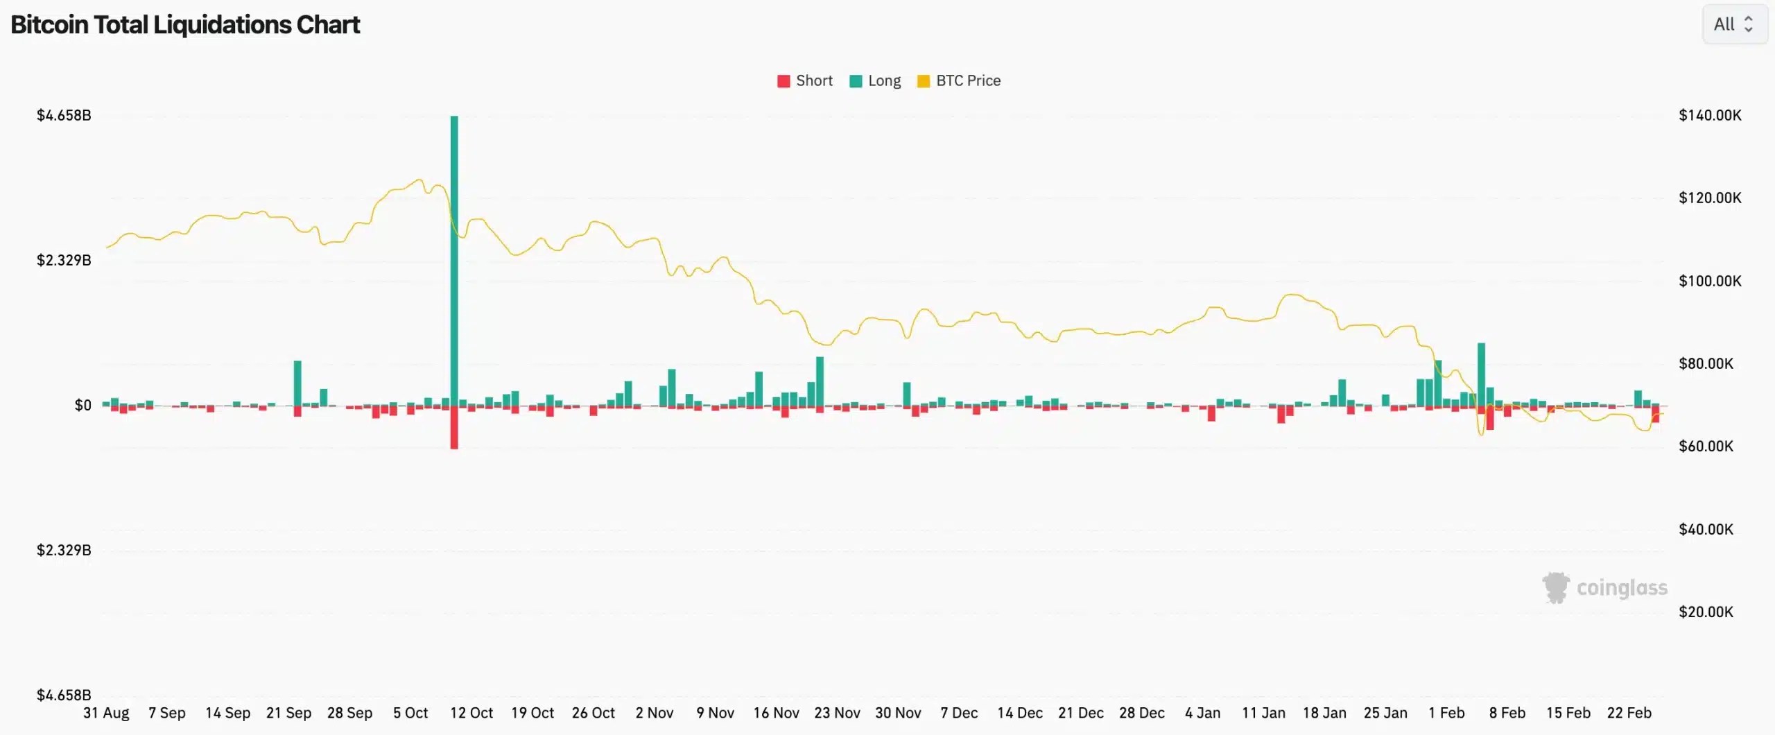Select the 31 Aug date label
1775x735 pixels.
tap(105, 713)
